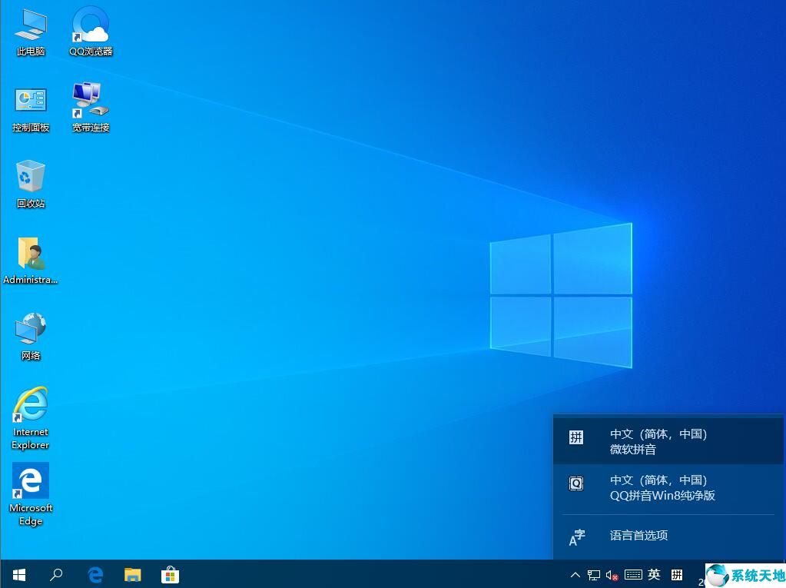Image resolution: width=786 pixels, height=588 pixels.
Task: Switch the 英 language indicator
Action: click(x=654, y=574)
